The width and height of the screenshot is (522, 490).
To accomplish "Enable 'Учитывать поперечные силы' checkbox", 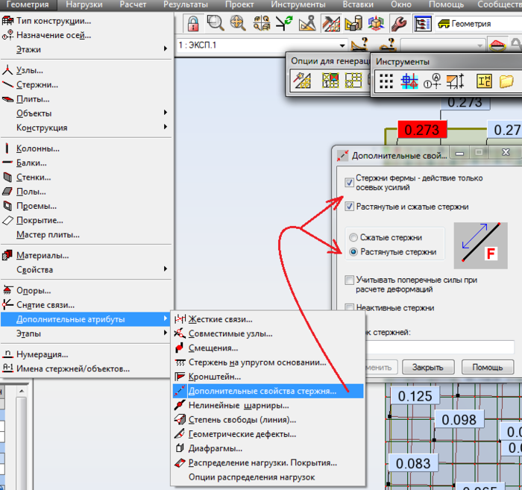I will tap(349, 280).
